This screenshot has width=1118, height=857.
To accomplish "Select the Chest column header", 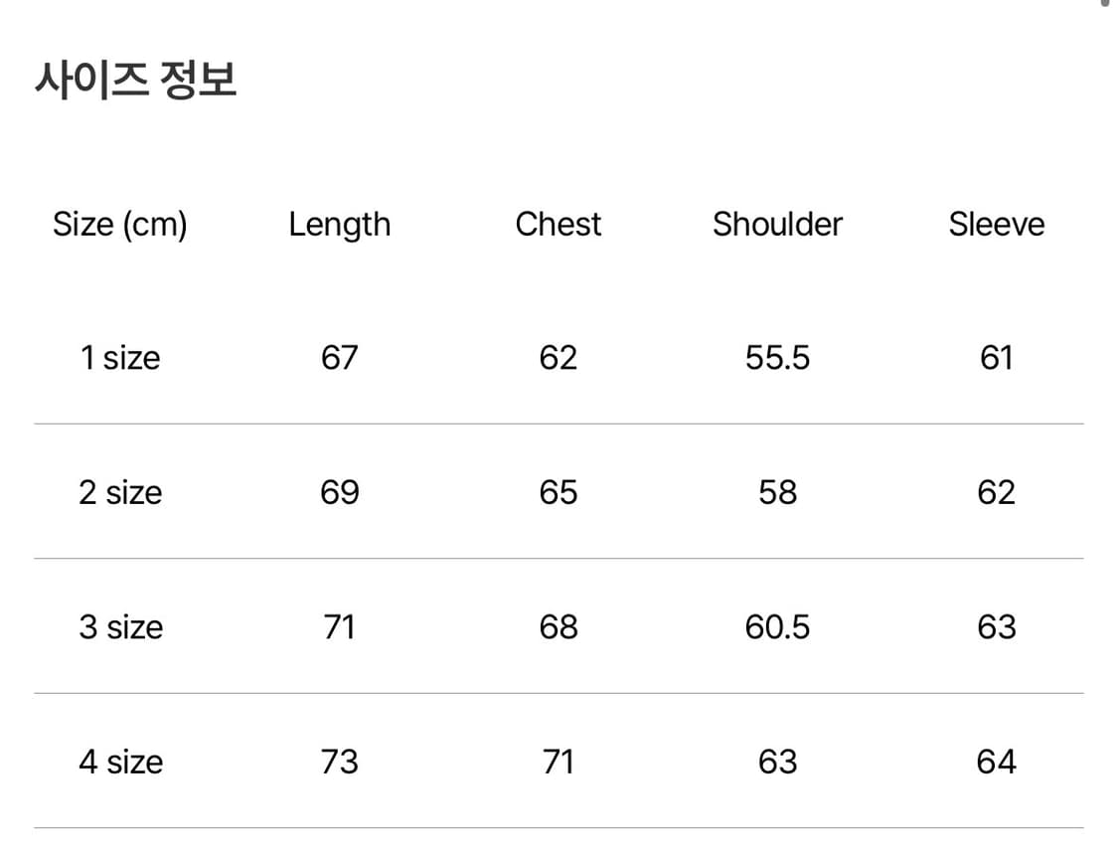I will 558,225.
